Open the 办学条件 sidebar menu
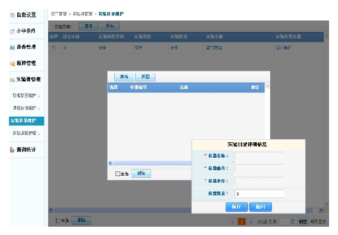Image resolution: width=338 pixels, height=235 pixels. [26, 31]
